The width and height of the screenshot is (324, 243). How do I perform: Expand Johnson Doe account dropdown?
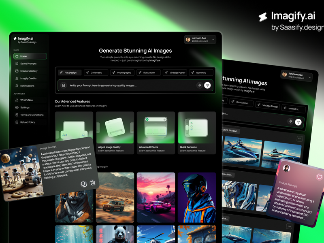coord(213,39)
